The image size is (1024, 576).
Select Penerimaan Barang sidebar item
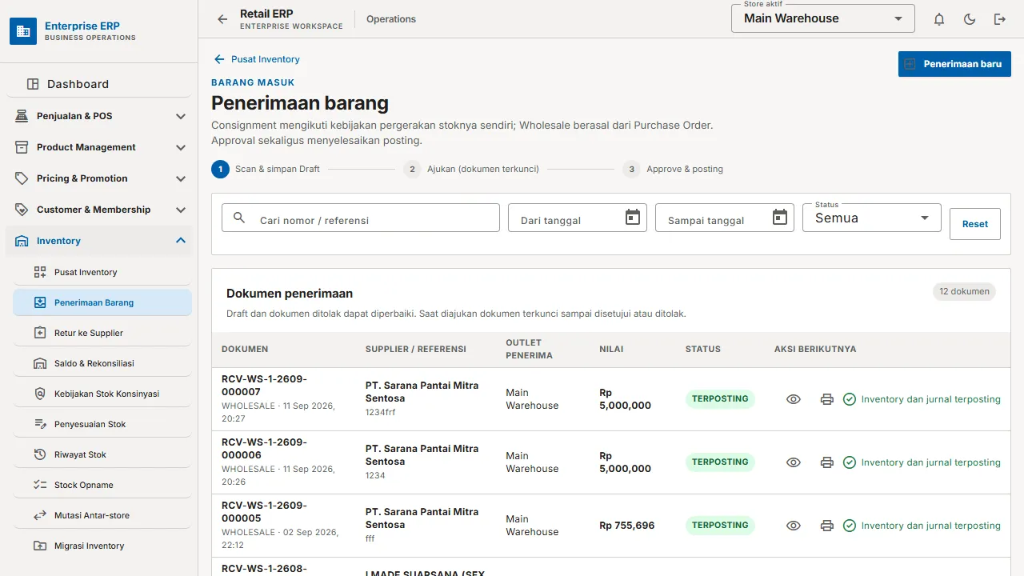click(102, 302)
